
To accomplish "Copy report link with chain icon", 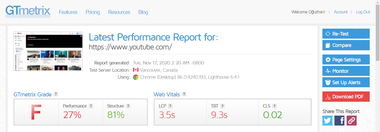I will [x=351, y=121].
